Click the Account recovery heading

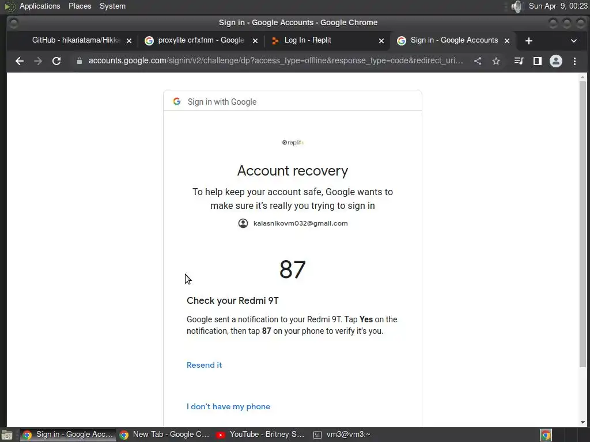pos(293,171)
